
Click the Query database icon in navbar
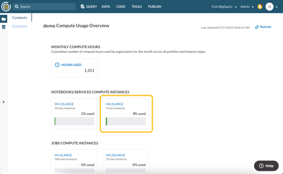click(x=83, y=6)
